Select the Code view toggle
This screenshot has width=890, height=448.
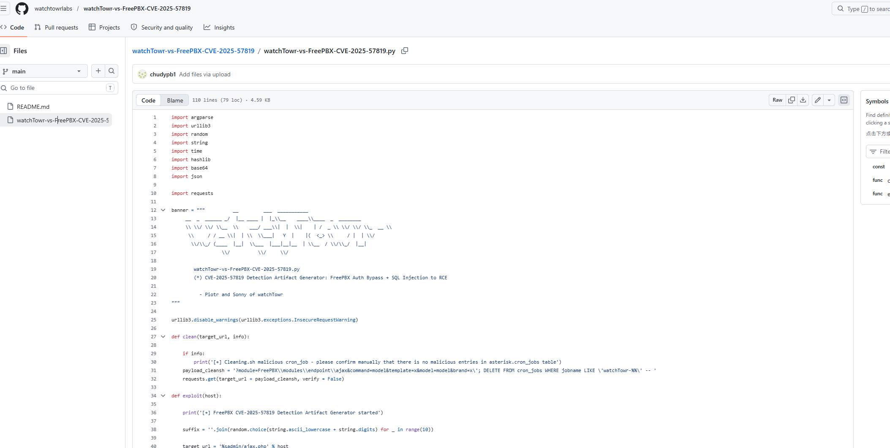[148, 100]
